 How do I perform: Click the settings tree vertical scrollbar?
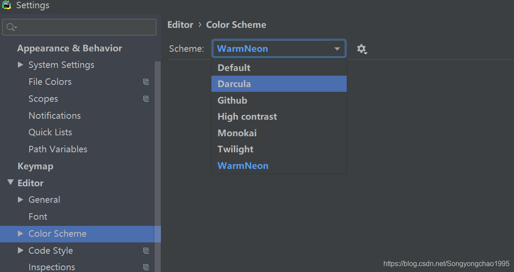(158, 167)
